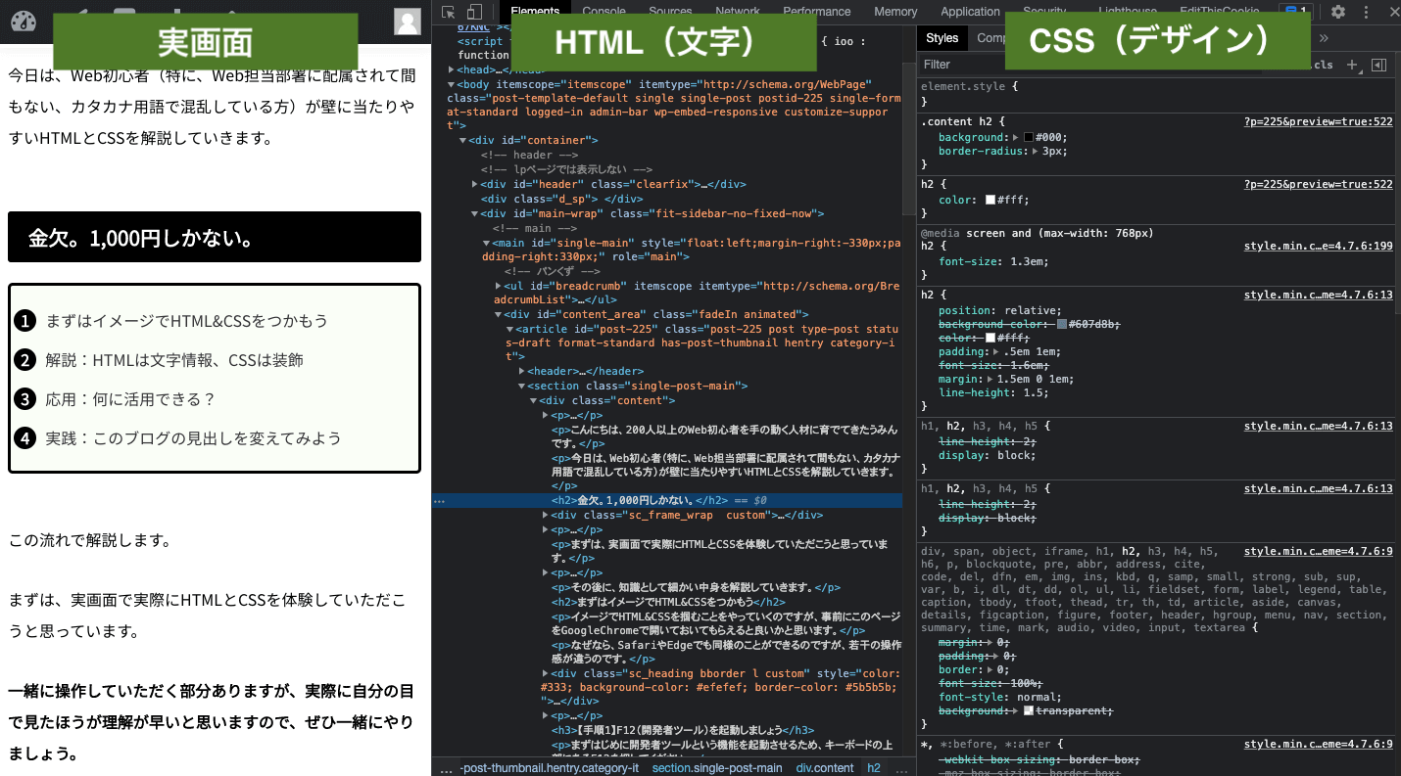Select div.content in the breadcrumb bar

pyautogui.click(x=824, y=768)
